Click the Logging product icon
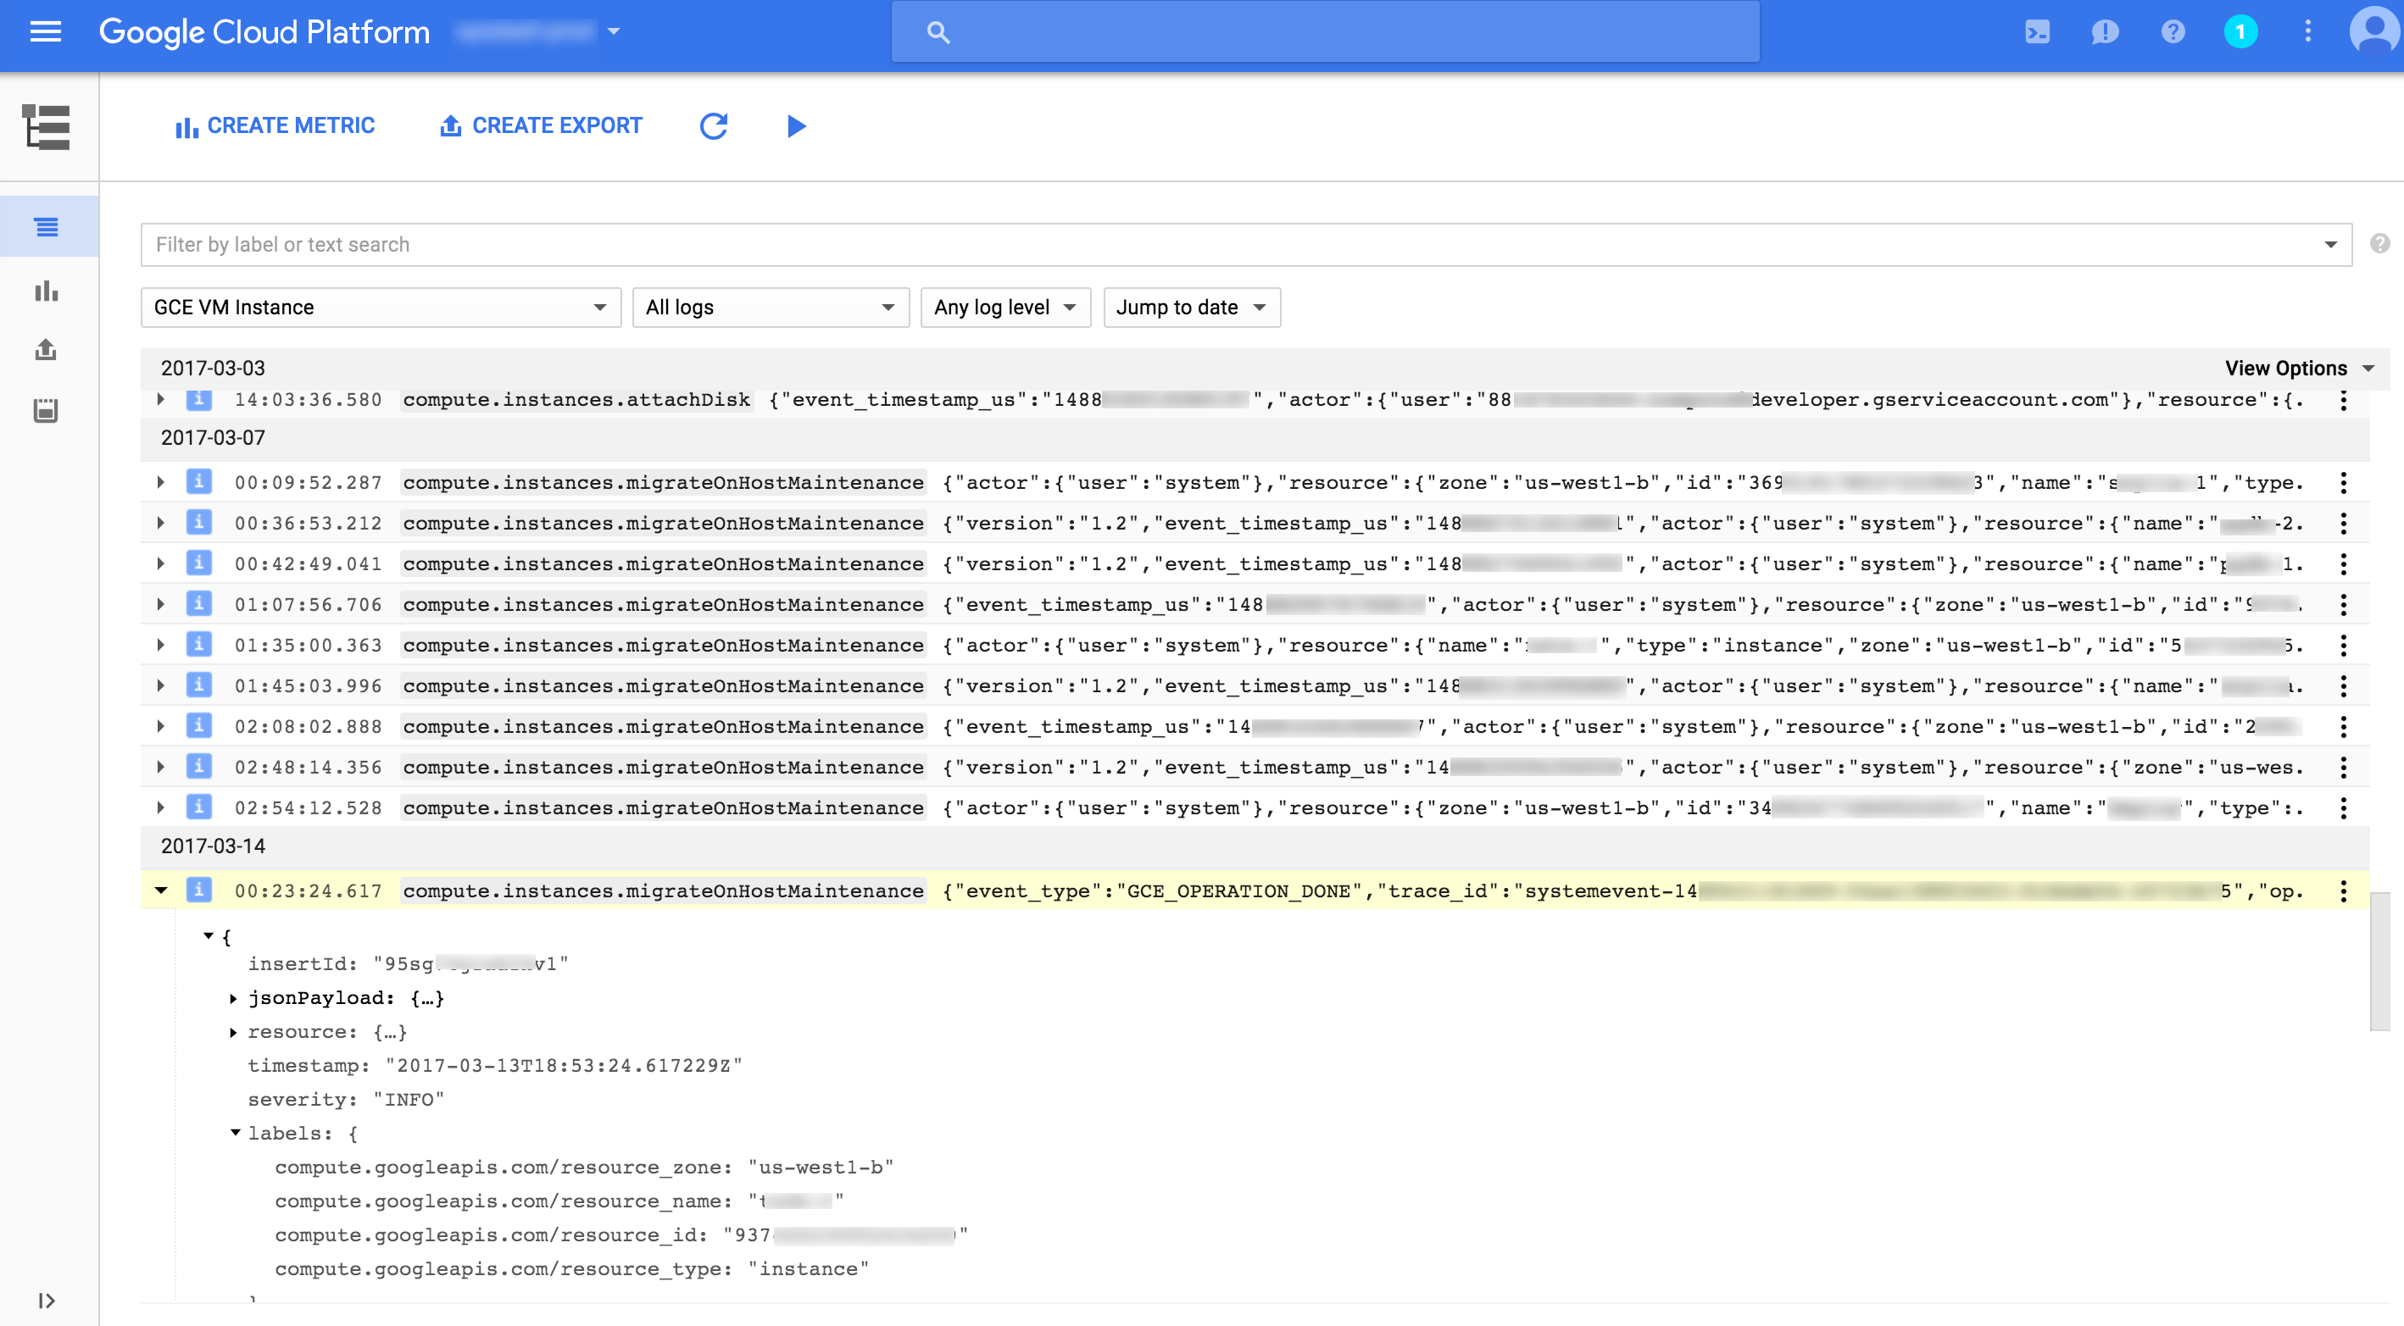 click(x=47, y=127)
